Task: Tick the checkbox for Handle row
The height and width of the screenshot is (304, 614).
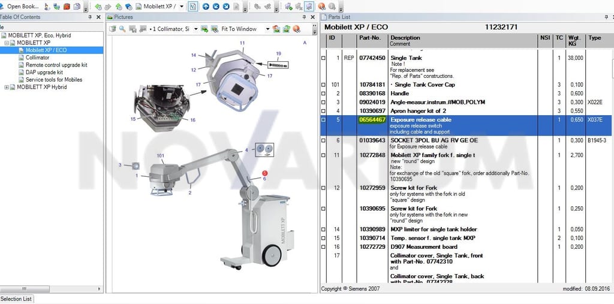Action: pos(323,94)
